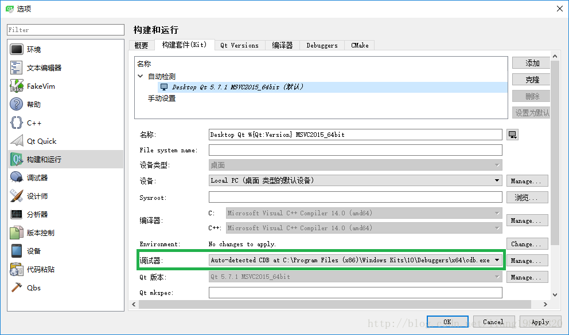Screen dimensions: 569x335
Task: Switch to the Qt Versions tab
Action: [x=240, y=45]
